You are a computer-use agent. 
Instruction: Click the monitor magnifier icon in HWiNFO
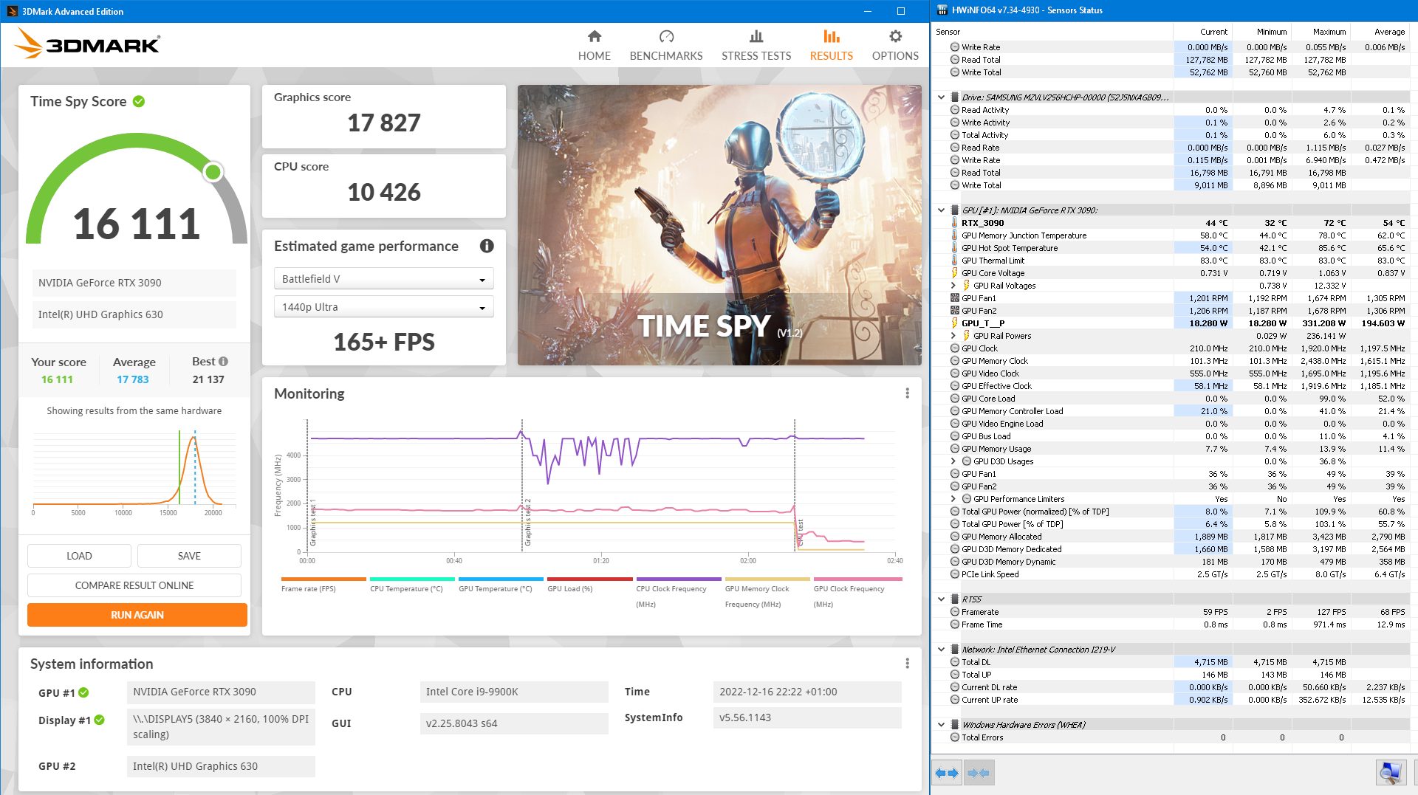tap(1391, 773)
